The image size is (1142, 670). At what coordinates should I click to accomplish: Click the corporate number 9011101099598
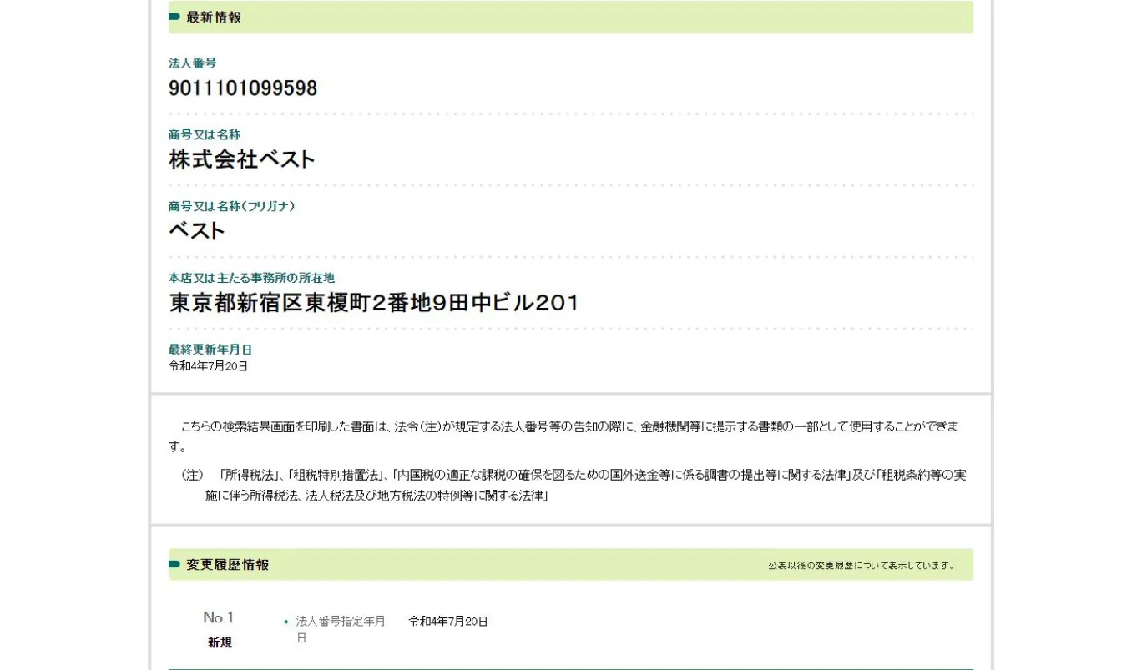point(243,88)
